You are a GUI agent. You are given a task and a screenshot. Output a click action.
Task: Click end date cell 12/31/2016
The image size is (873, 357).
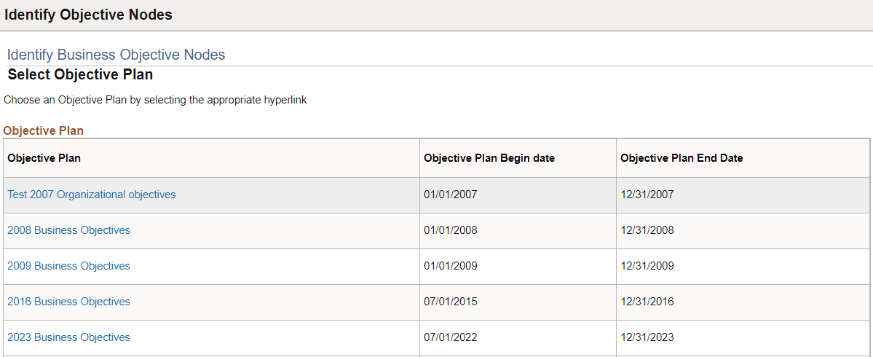coord(647,302)
